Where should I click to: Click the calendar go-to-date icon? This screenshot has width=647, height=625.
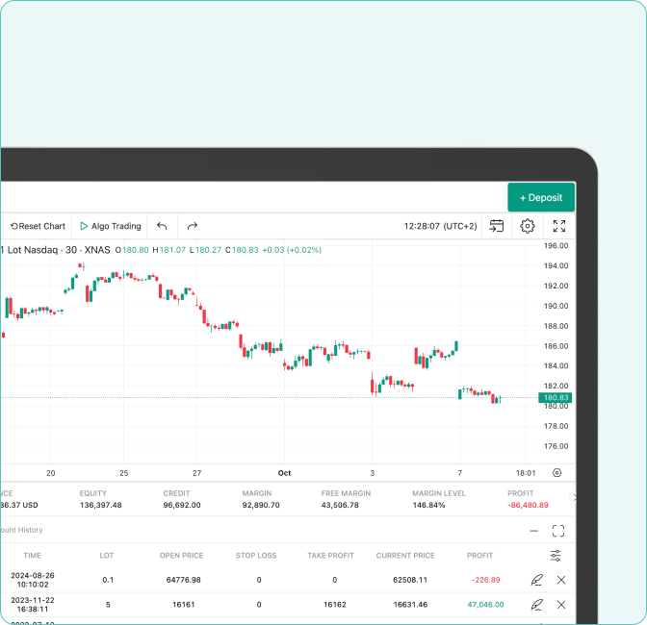tap(496, 226)
